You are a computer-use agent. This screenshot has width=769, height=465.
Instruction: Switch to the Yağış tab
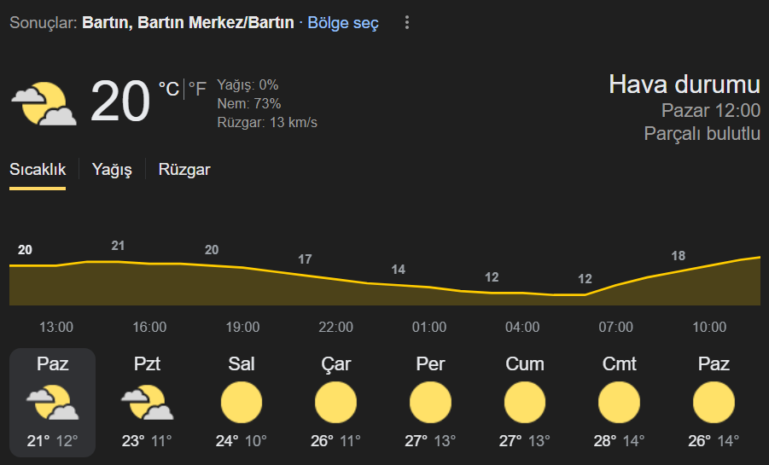click(112, 170)
